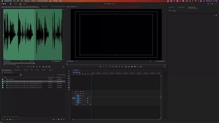Open the Window menu
This screenshot has width=219, height=123.
[x=55, y=1]
